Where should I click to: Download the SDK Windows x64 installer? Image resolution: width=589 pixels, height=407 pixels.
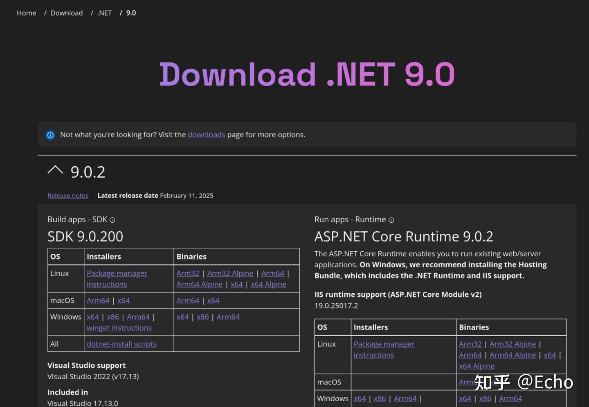[x=93, y=317]
